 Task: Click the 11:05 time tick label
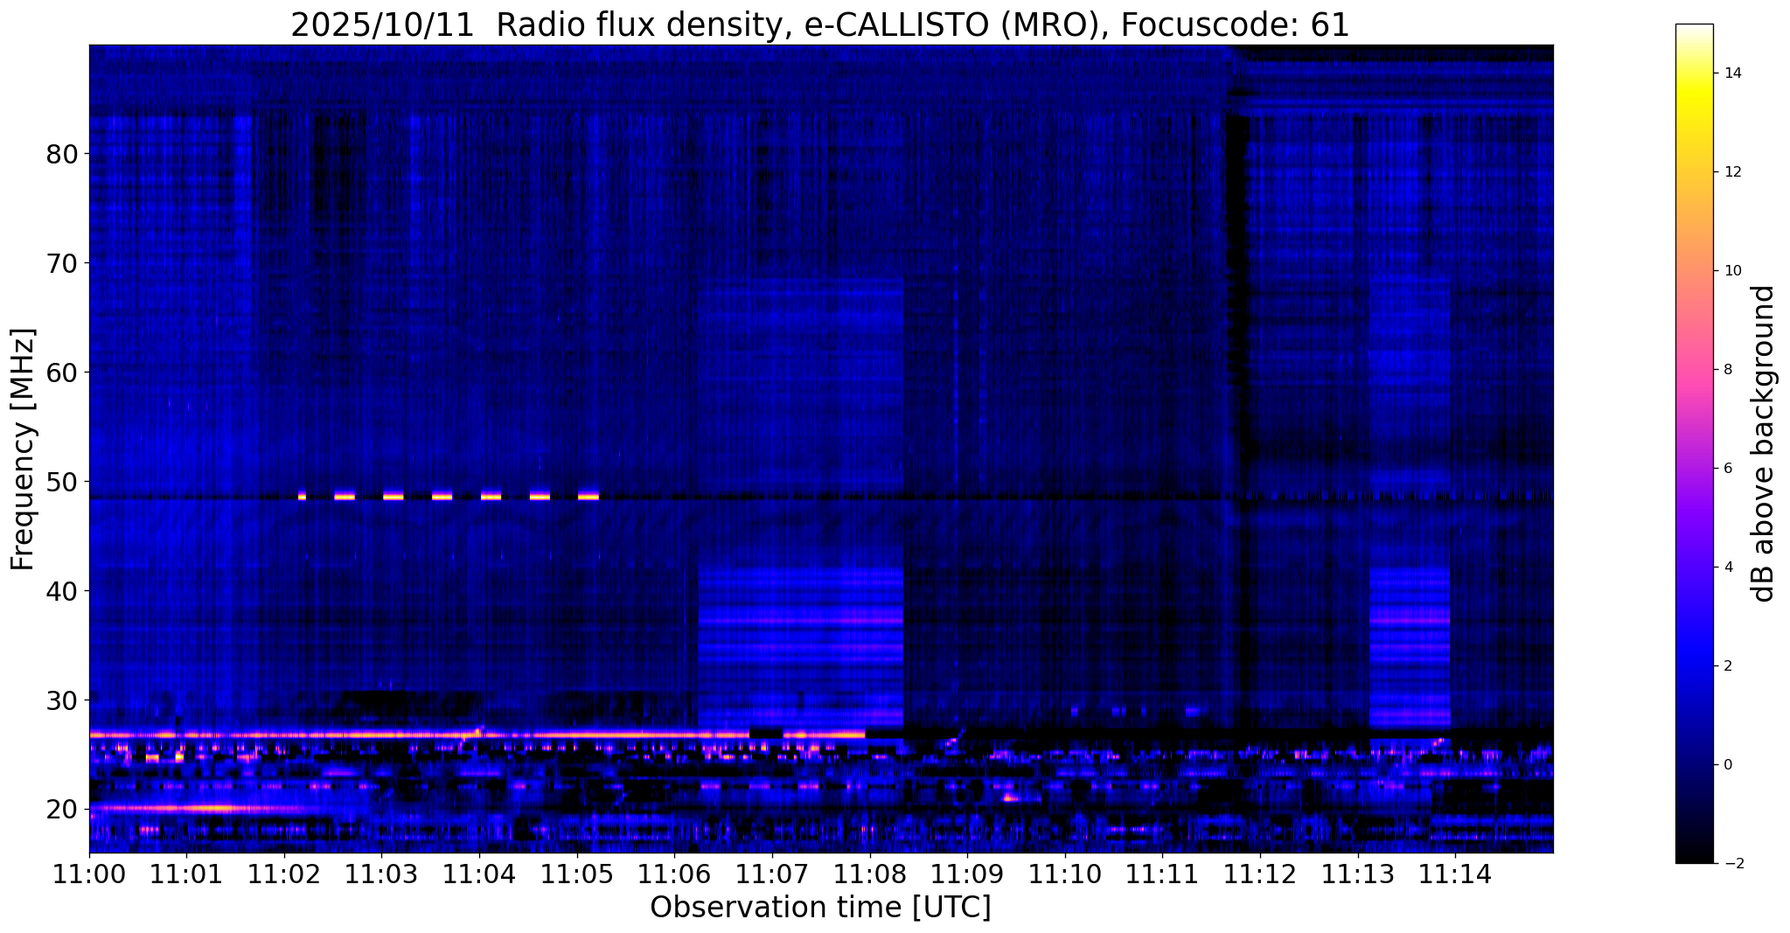(577, 874)
